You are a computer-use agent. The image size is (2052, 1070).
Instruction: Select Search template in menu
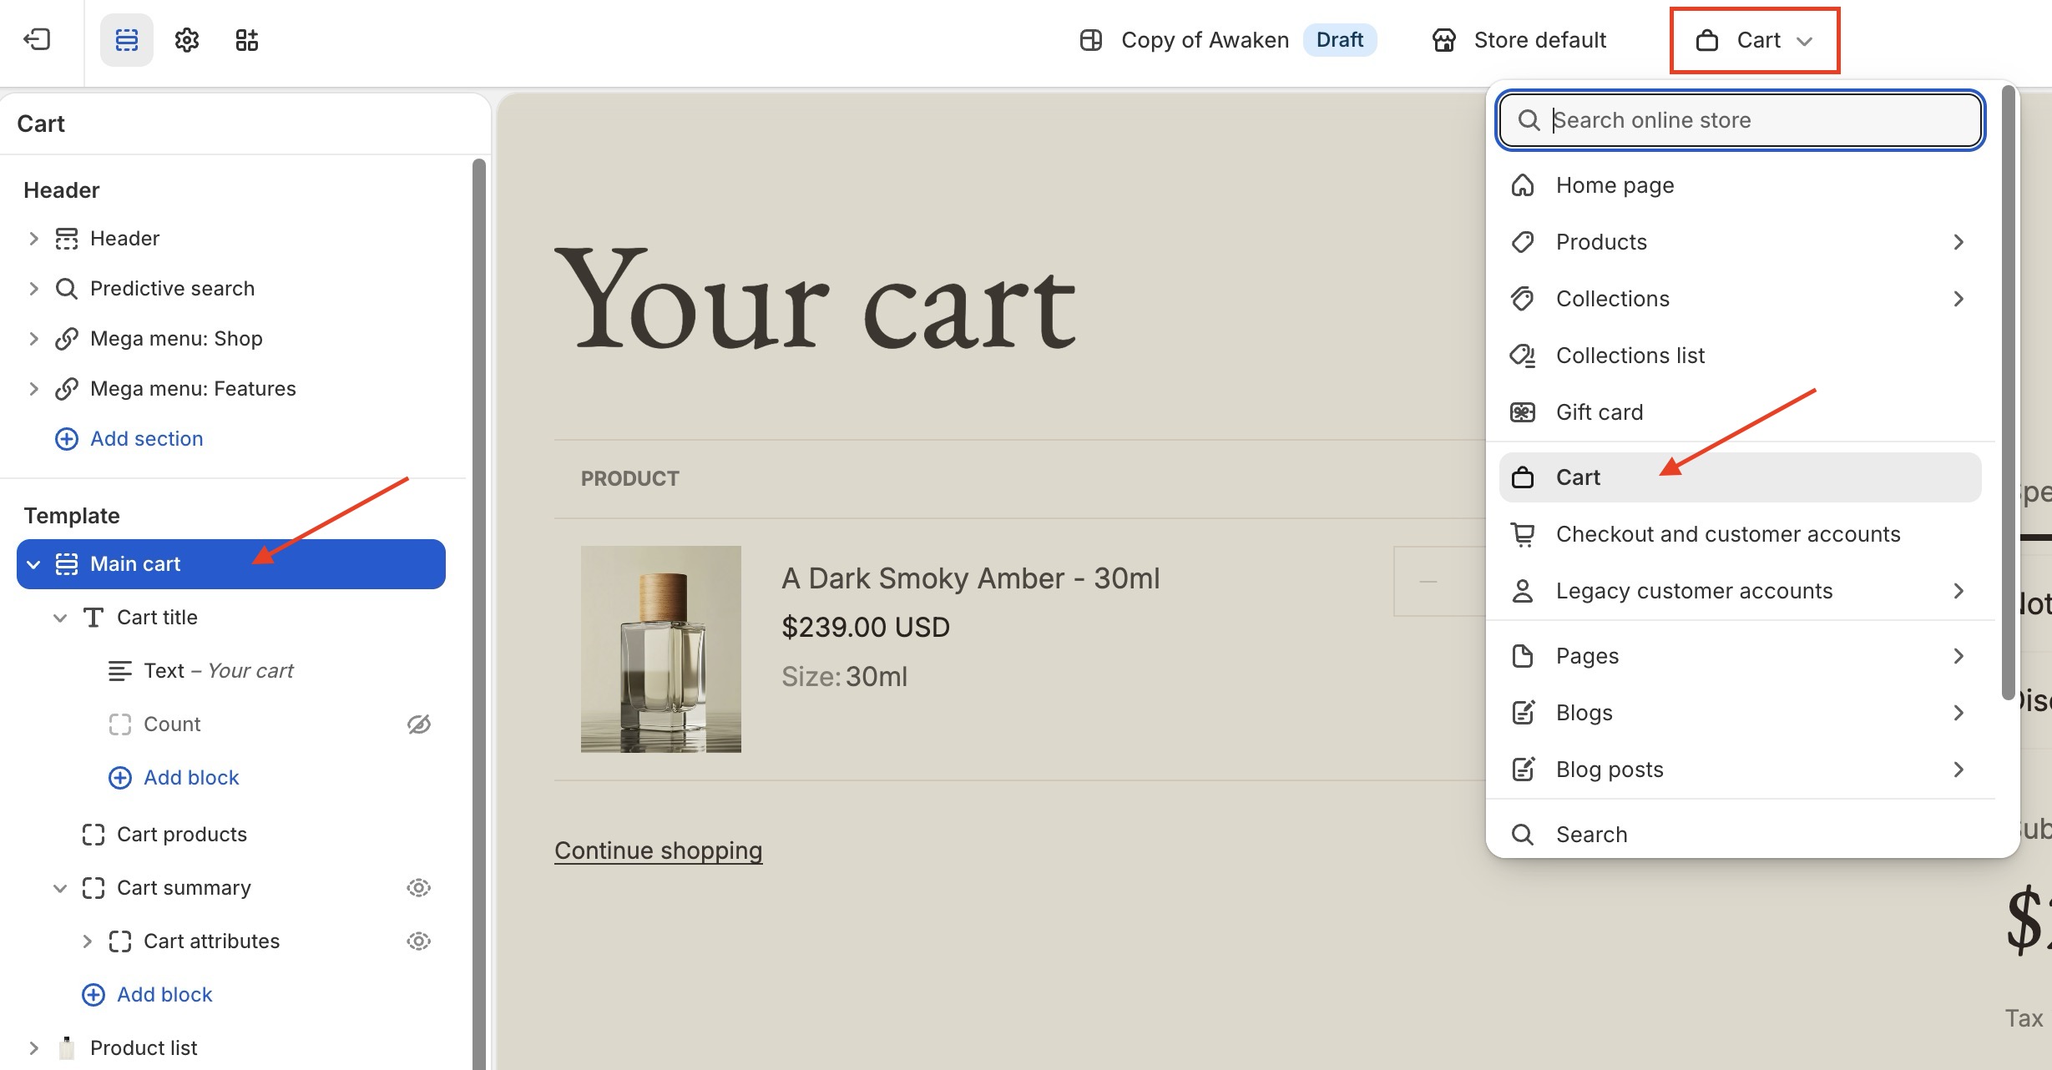[x=1741, y=835]
